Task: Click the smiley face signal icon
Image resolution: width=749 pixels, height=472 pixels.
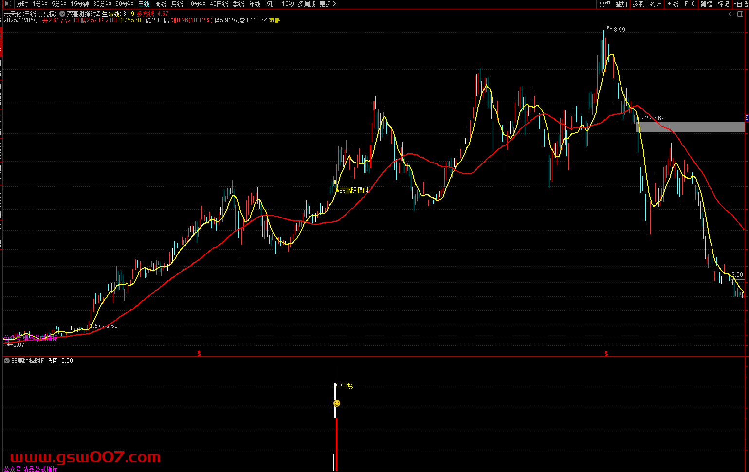Action: tap(336, 403)
